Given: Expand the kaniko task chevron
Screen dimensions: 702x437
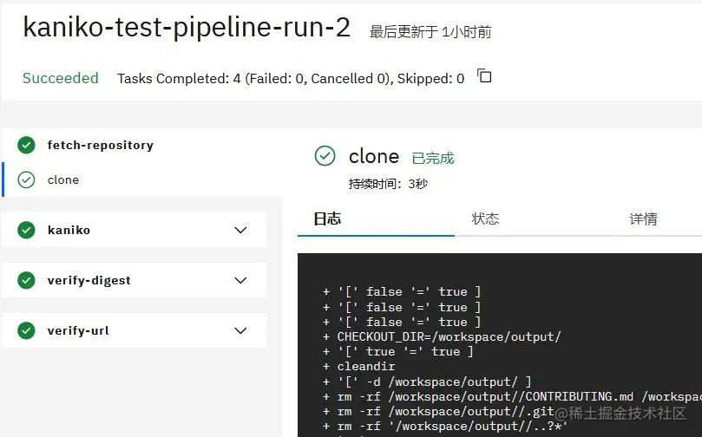Looking at the screenshot, I should 241,230.
